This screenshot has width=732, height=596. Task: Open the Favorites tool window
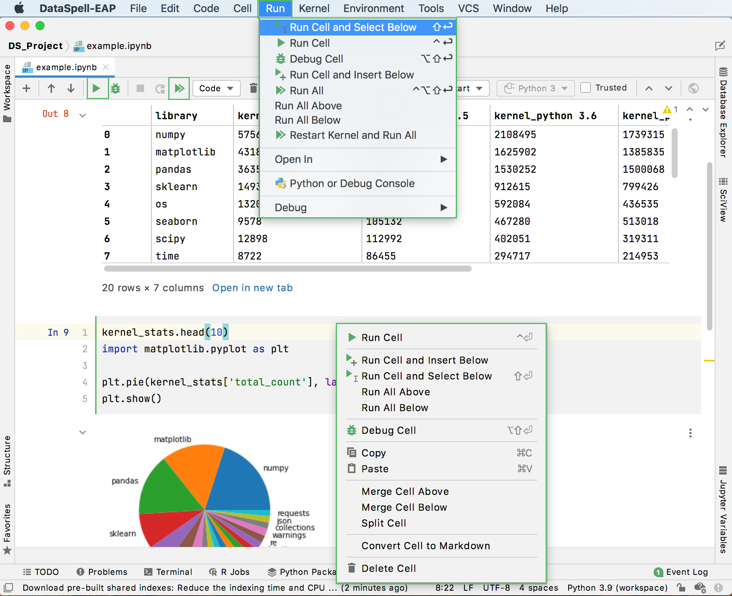coord(7,529)
